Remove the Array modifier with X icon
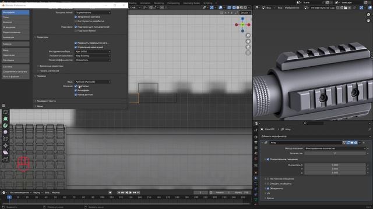373x209 pixels. [364, 143]
